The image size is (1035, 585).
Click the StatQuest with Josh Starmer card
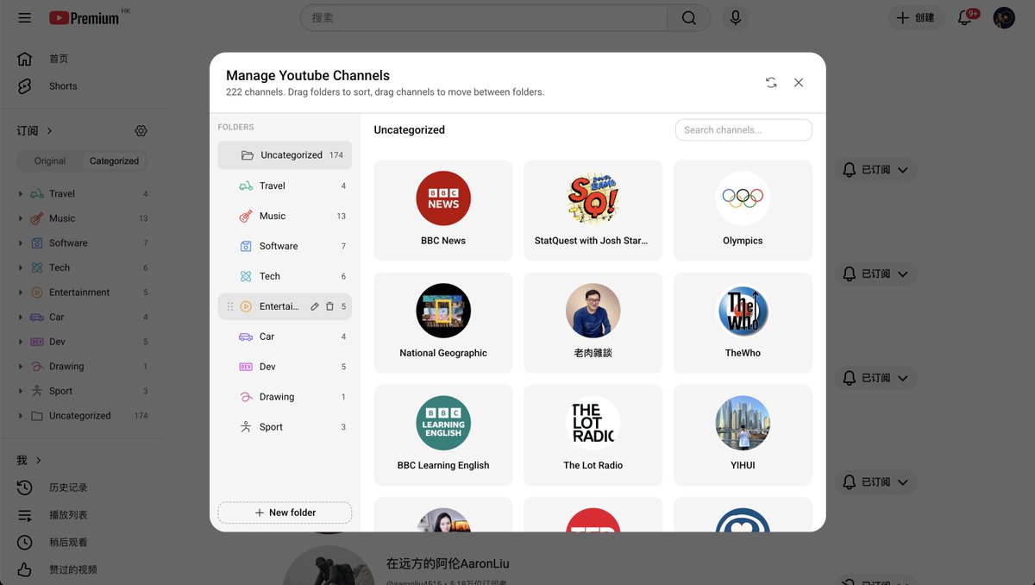point(593,211)
